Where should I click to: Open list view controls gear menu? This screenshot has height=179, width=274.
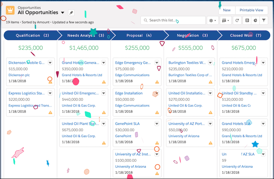[x=212, y=21]
